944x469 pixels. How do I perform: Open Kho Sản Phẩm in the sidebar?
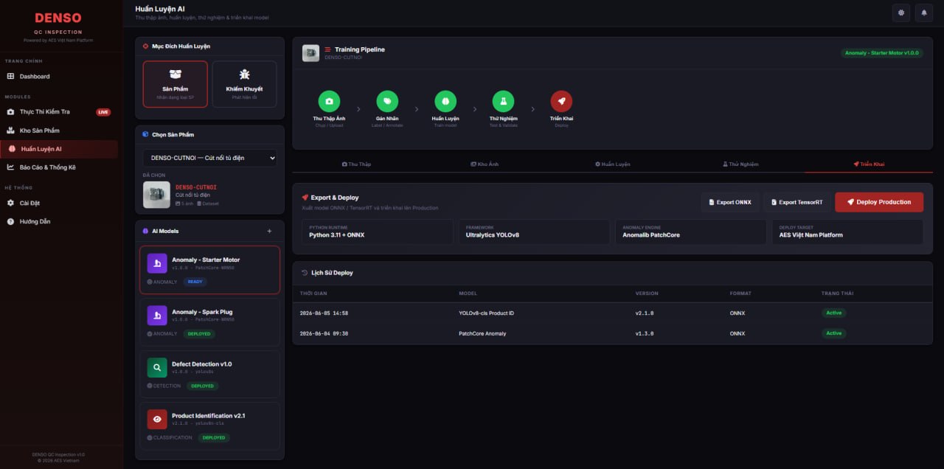click(59, 131)
